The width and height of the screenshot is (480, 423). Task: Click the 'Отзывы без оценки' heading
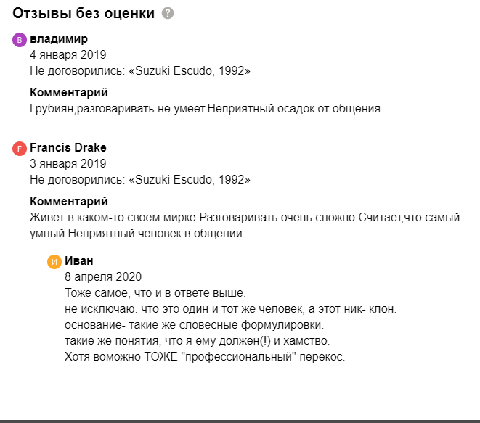pos(84,13)
